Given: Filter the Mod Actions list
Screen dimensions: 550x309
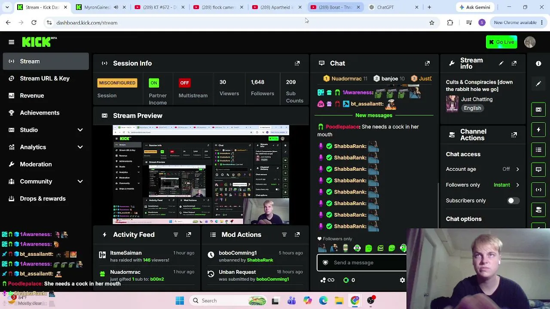Looking at the screenshot, I should (284, 235).
